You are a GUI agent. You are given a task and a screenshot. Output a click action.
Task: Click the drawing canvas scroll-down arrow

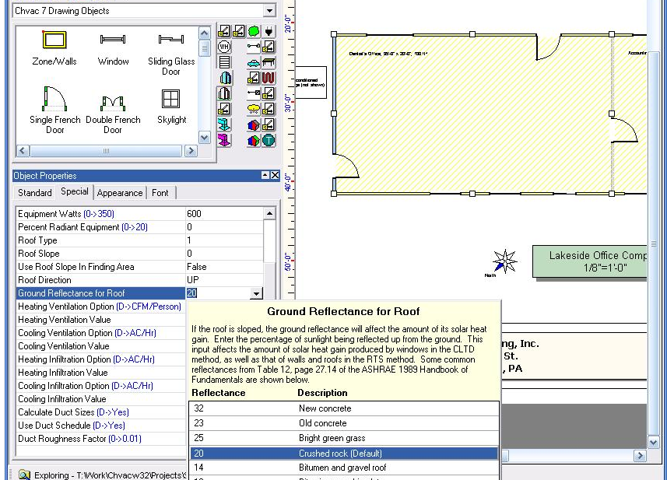(654, 443)
